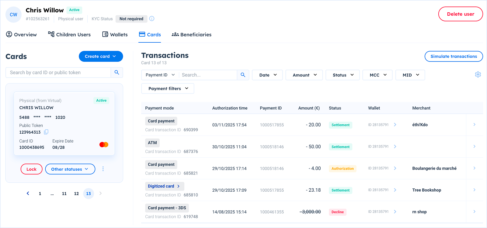487x228 pixels.
Task: Open wallet arrow for the éthi'Kdo transaction
Action: [x=395, y=125]
